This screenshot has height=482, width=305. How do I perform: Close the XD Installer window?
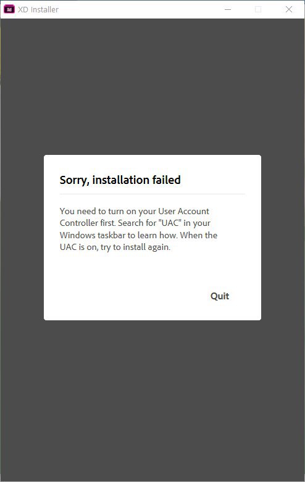click(x=289, y=9)
